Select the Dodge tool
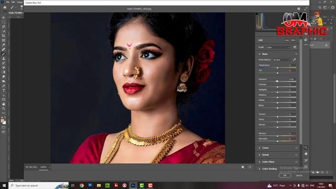 point(4,81)
